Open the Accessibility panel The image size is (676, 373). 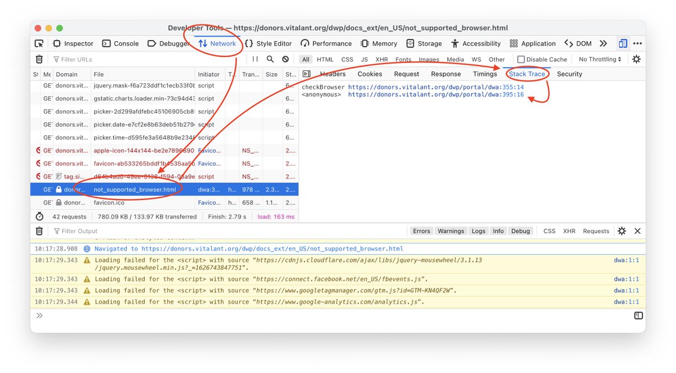(x=476, y=43)
